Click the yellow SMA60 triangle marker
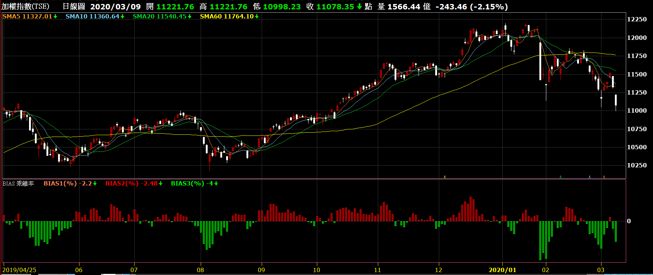 click(x=445, y=177)
